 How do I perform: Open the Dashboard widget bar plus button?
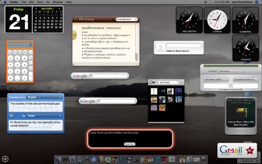click(5, 159)
